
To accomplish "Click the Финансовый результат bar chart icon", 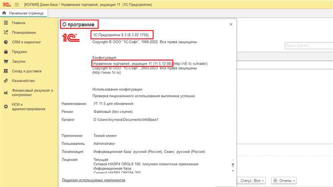I will click(x=6, y=93).
